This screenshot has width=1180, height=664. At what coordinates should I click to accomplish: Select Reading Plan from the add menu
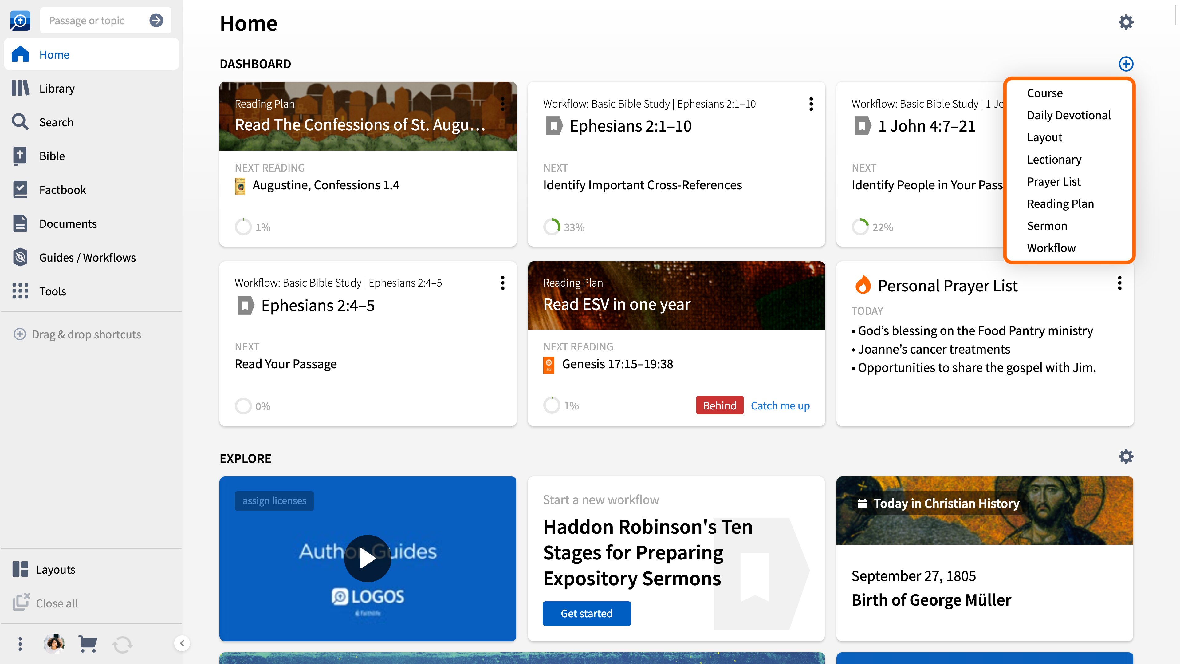tap(1060, 204)
